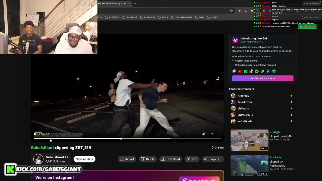Open the HOME bookmarks folder
This screenshot has height=181, width=322.
tap(212, 17)
